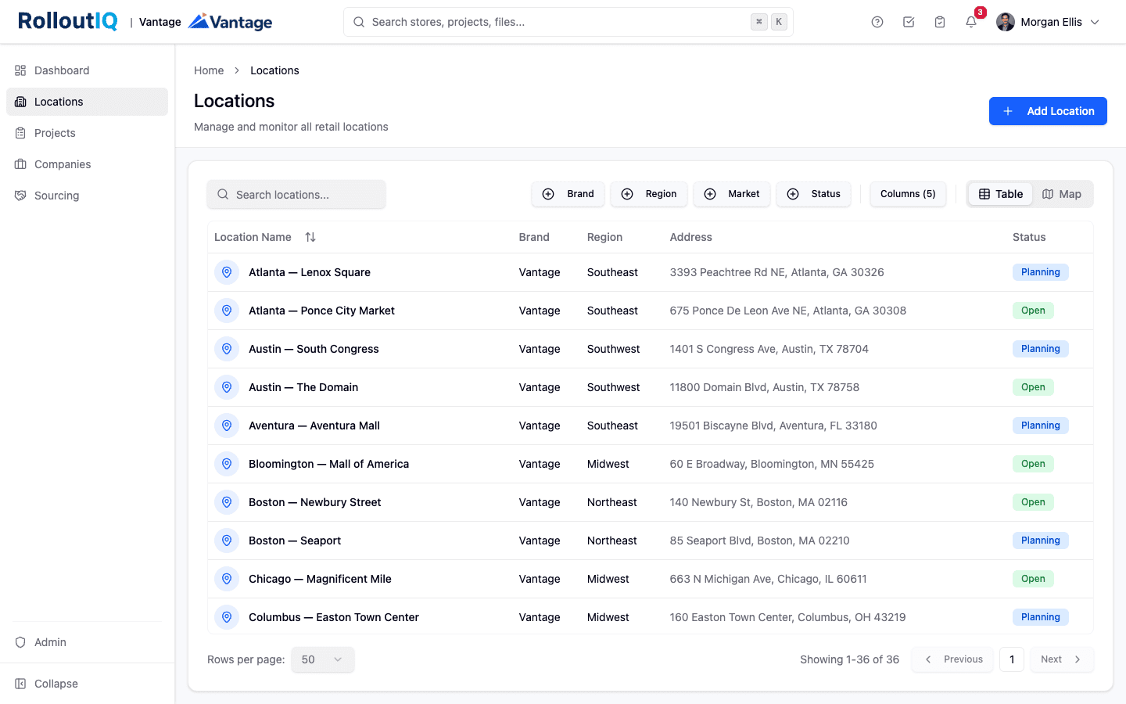Open the Status filter
The image size is (1126, 704).
coord(814,194)
